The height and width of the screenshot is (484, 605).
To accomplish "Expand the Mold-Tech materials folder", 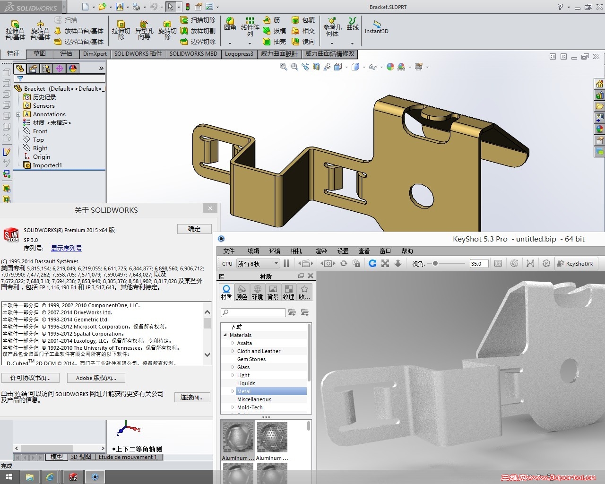I will [x=233, y=407].
